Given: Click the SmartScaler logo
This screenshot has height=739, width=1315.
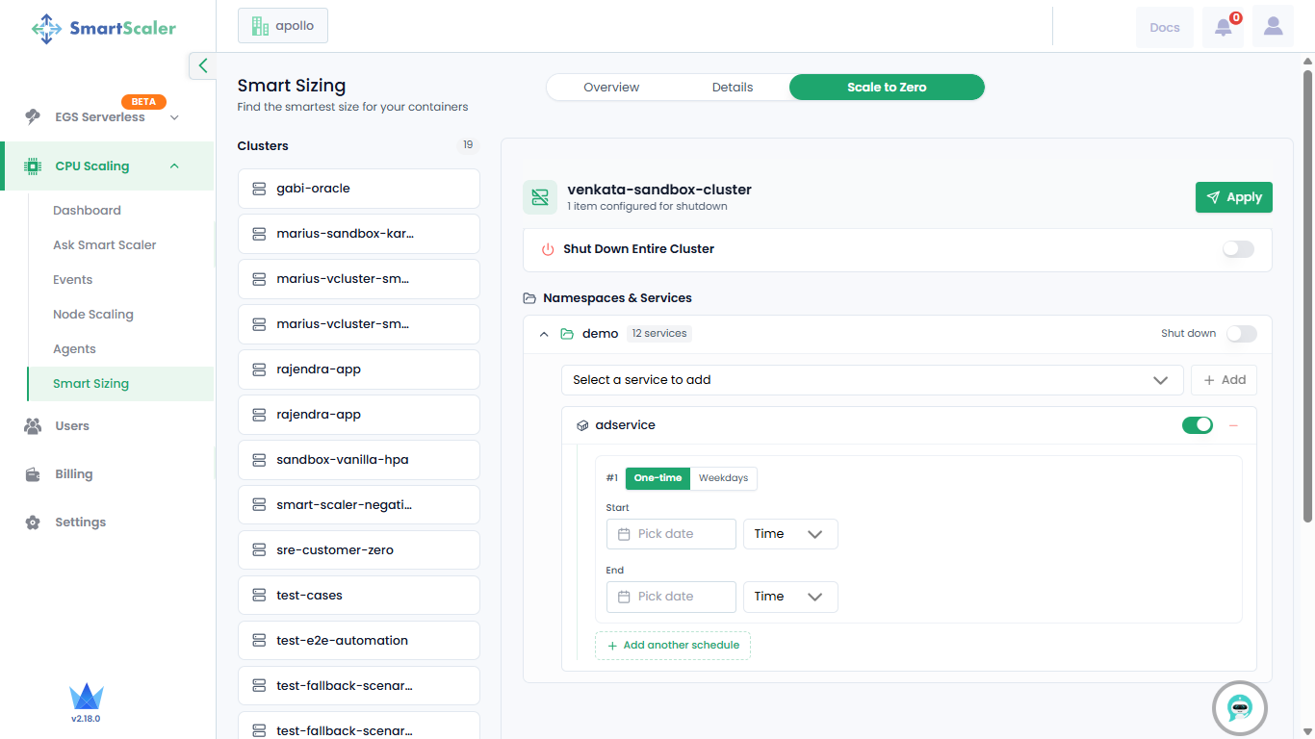Looking at the screenshot, I should (104, 28).
